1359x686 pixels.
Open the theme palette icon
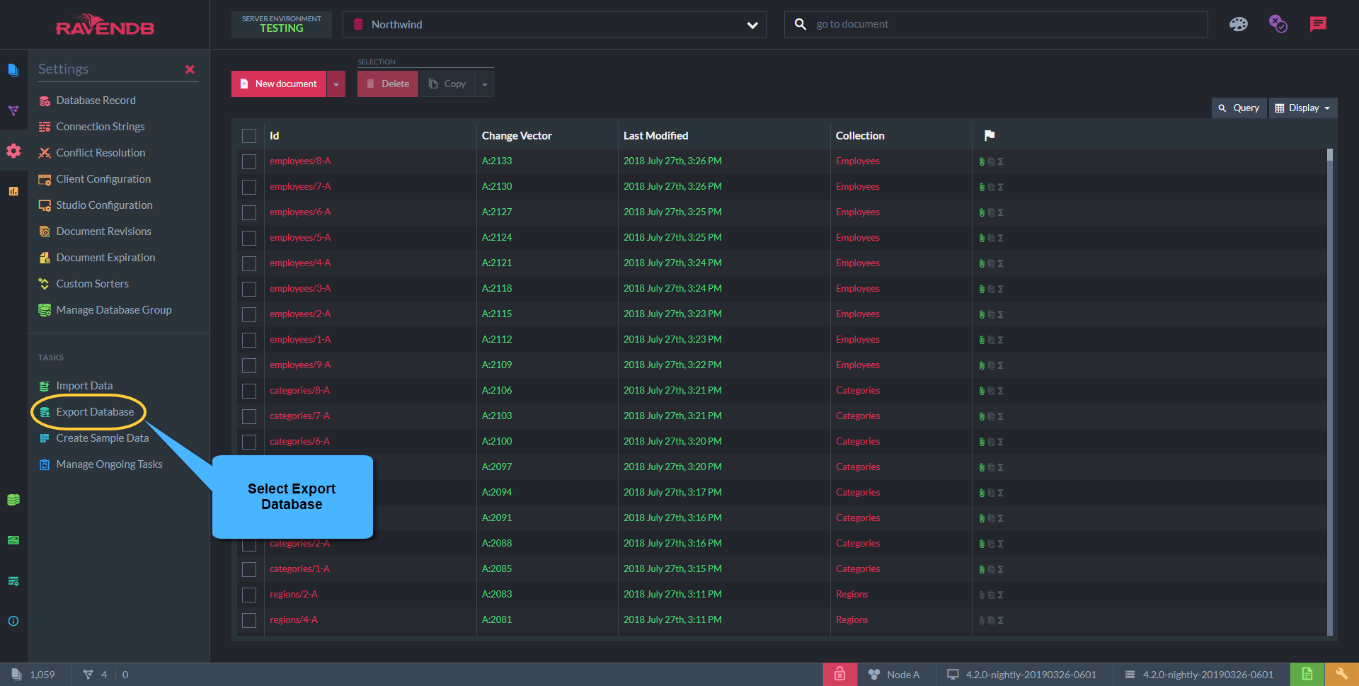tap(1239, 24)
